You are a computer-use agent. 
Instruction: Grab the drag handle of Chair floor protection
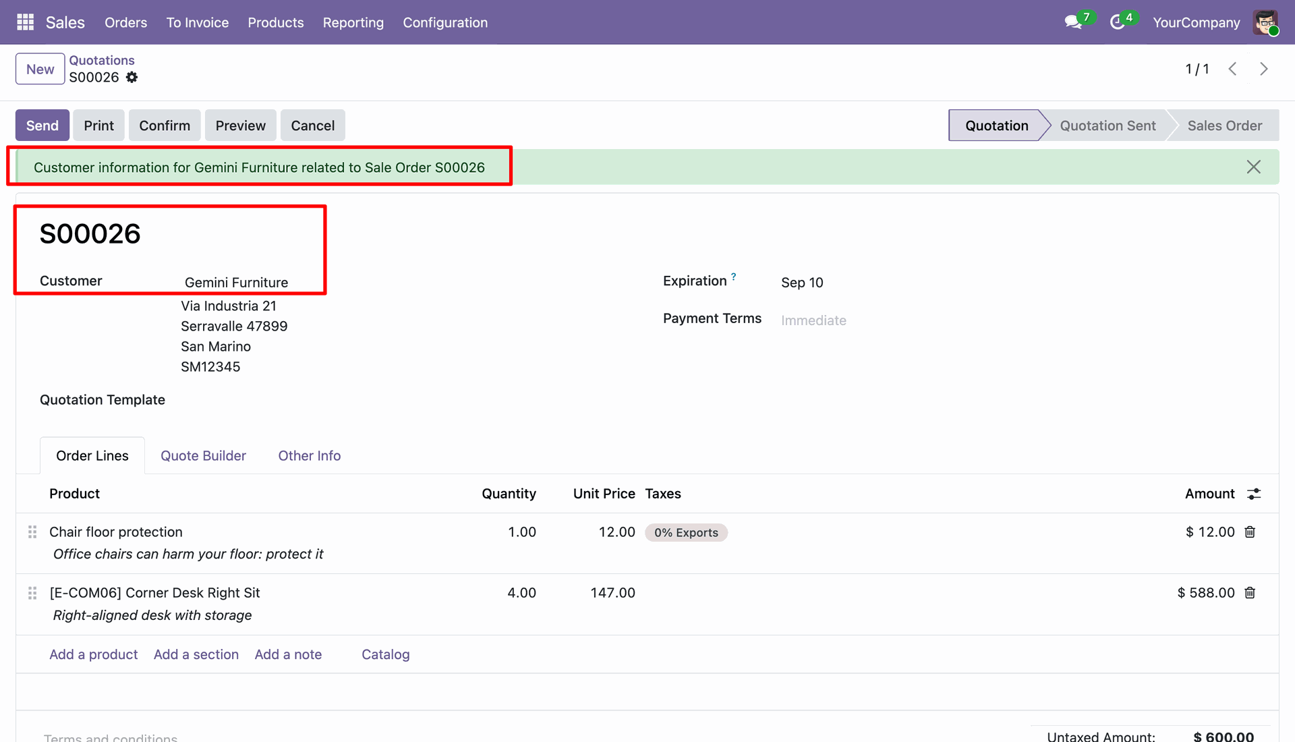point(32,532)
